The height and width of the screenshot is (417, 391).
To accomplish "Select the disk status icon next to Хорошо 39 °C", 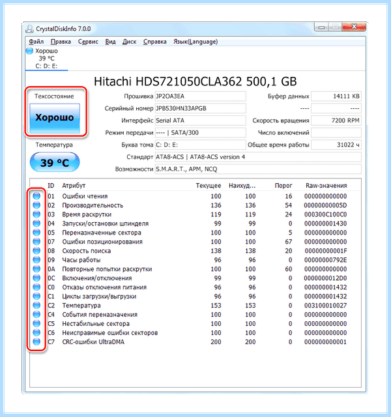I will point(29,51).
